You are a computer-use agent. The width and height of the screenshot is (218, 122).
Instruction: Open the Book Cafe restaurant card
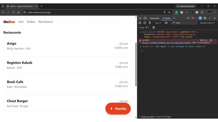tap(67, 84)
